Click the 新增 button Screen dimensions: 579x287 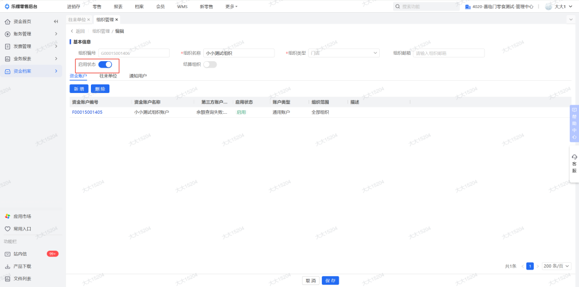click(x=79, y=89)
